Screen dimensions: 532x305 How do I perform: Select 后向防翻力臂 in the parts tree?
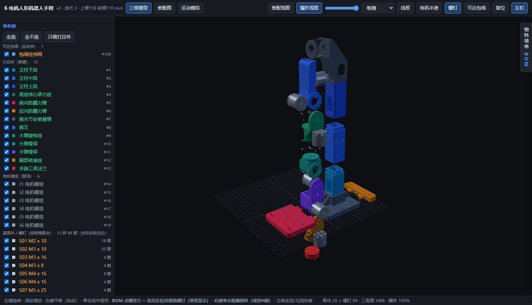[33, 111]
